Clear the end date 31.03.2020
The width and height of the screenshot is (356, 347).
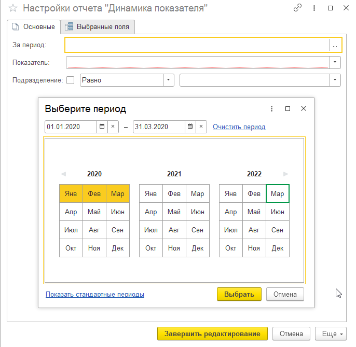pyautogui.click(x=201, y=127)
